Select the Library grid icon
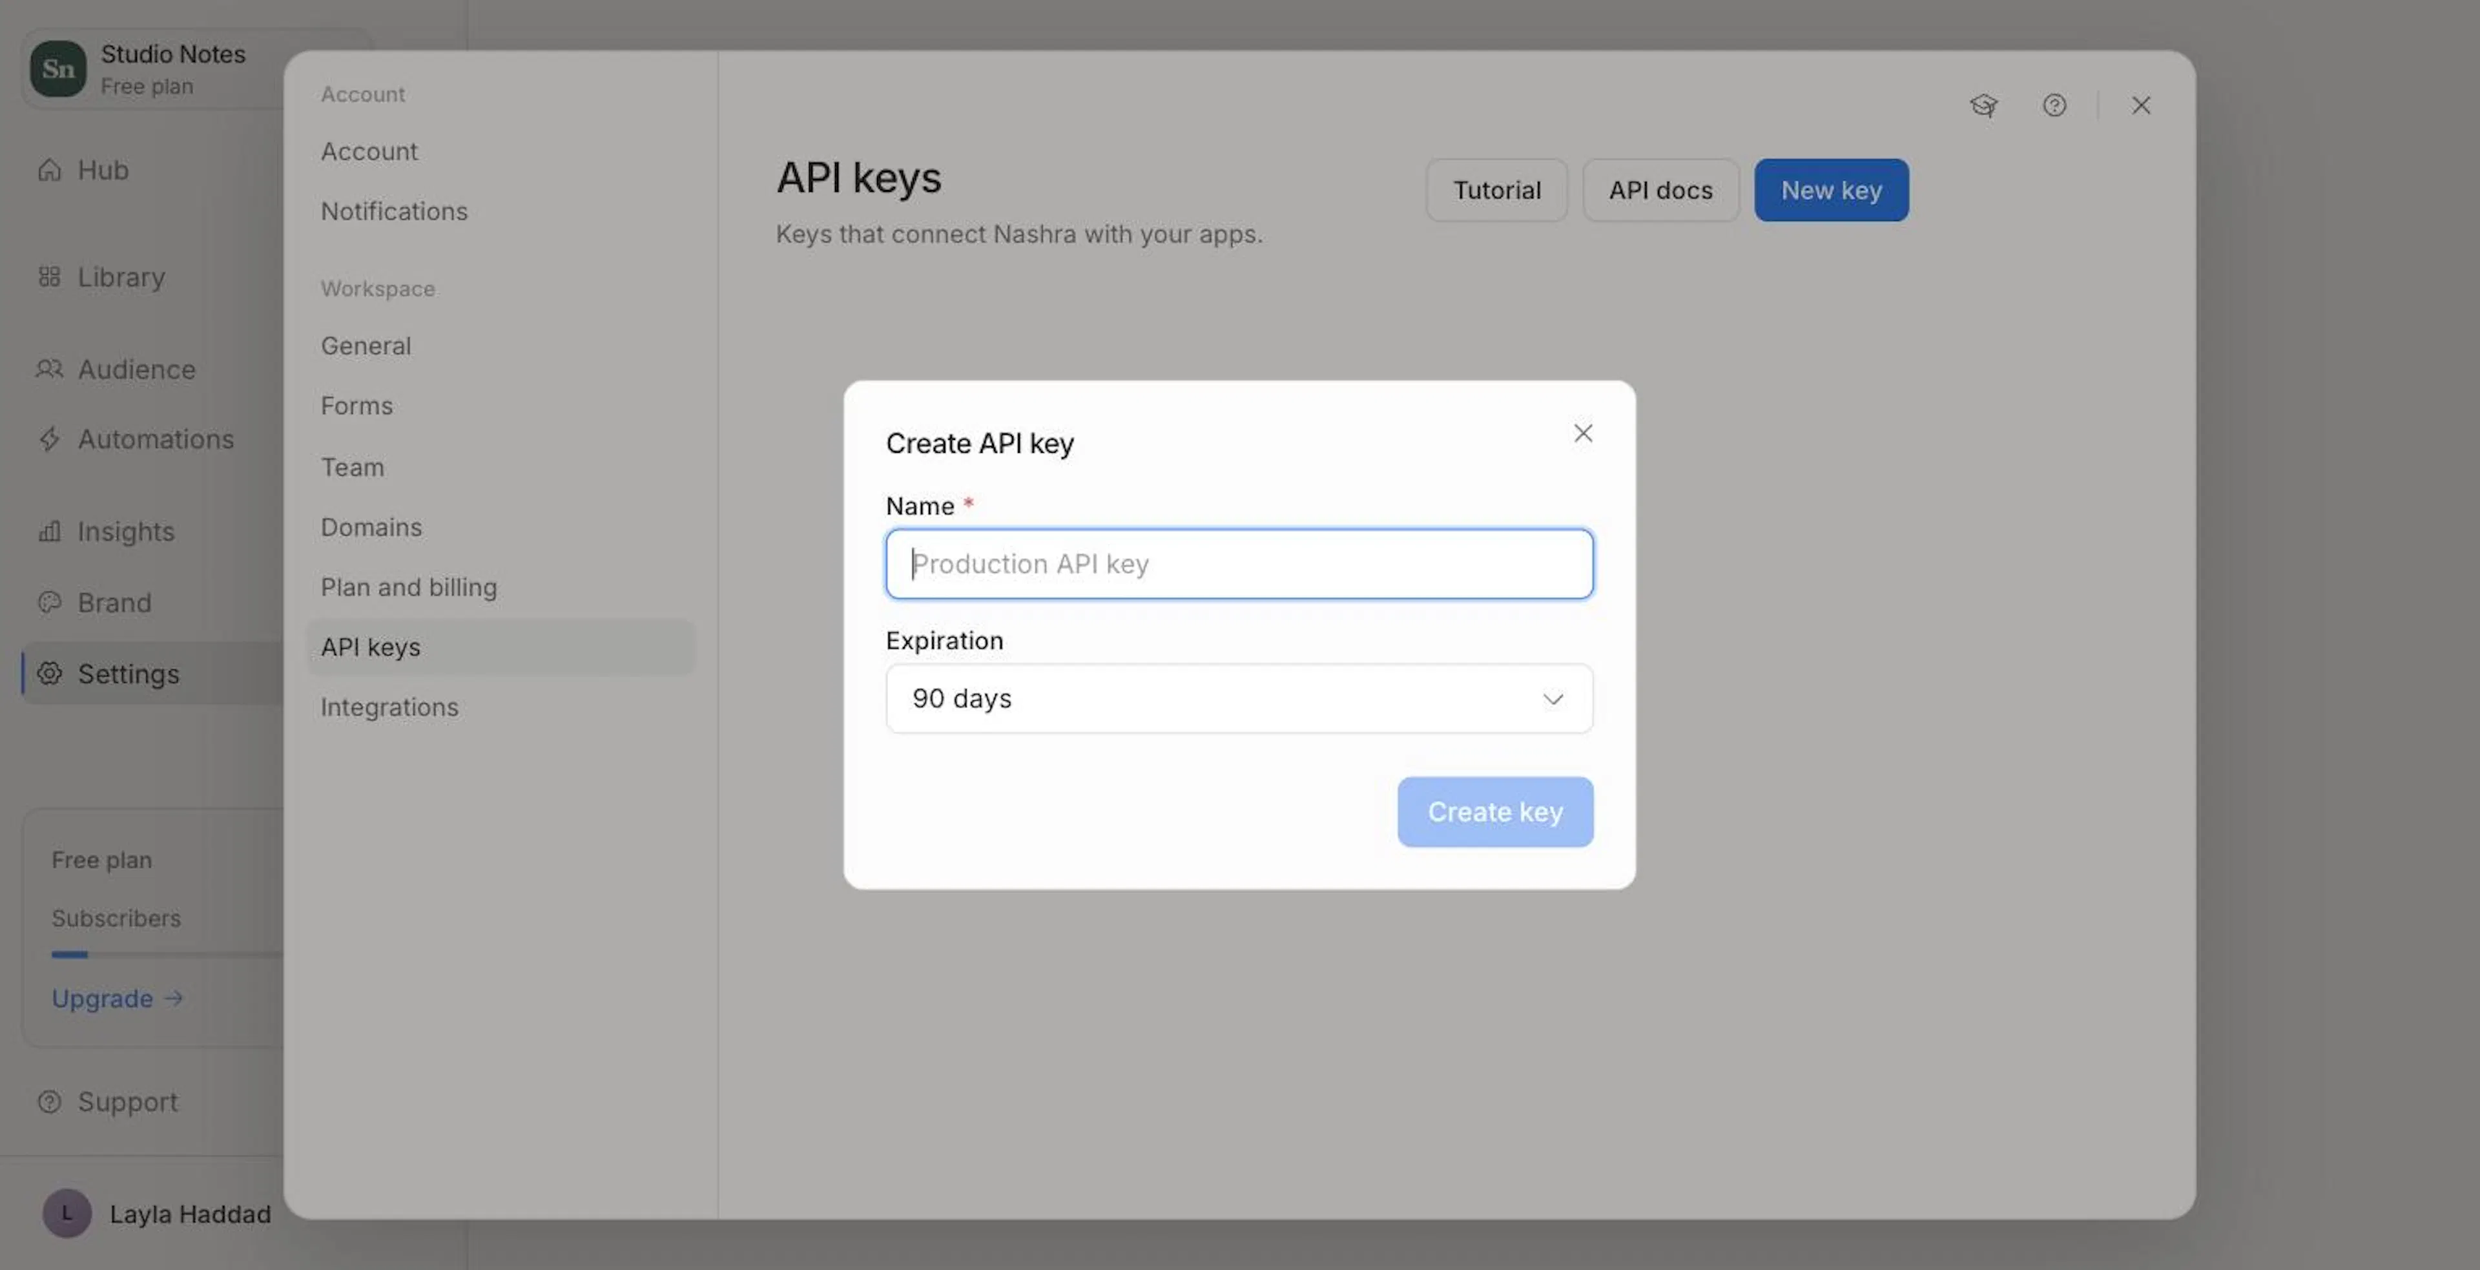This screenshot has width=2480, height=1270. [x=49, y=277]
